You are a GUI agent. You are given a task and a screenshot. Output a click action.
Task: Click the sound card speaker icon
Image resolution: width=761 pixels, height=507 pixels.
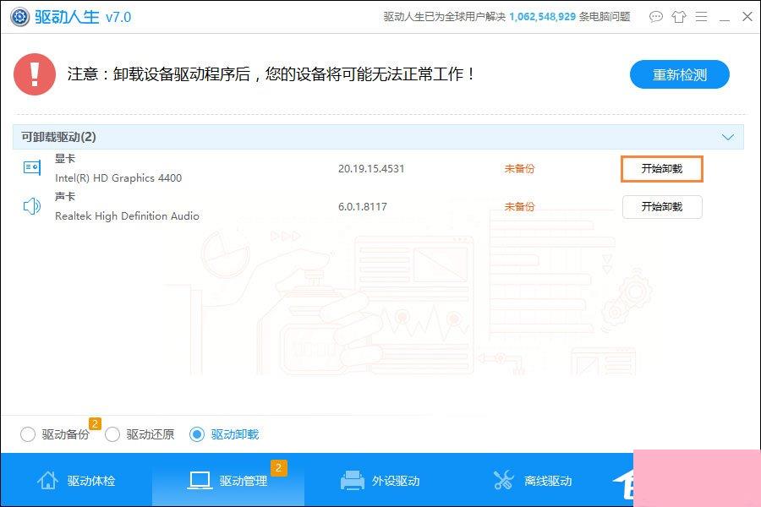[x=32, y=206]
